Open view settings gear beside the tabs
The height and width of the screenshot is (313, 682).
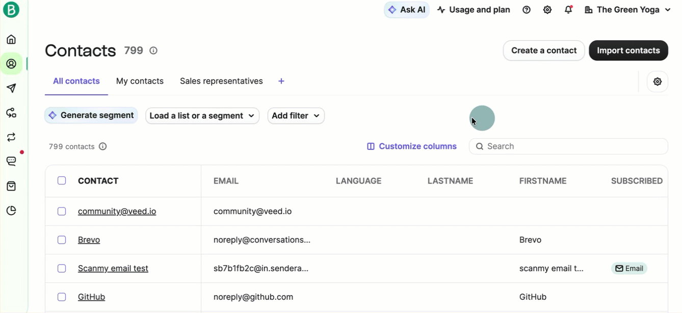658,82
